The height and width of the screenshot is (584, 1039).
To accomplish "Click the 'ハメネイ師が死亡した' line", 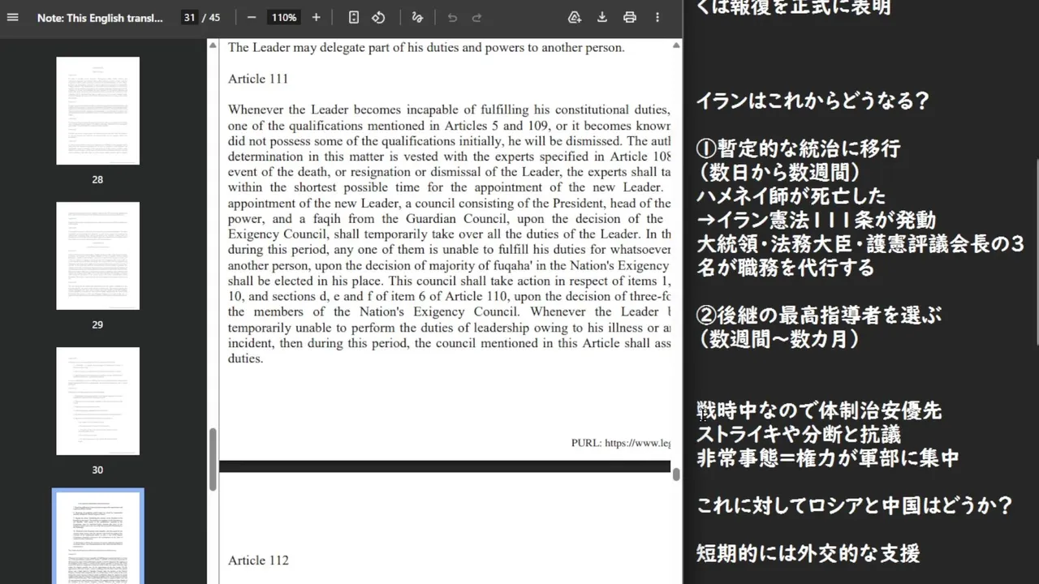I will (x=791, y=196).
